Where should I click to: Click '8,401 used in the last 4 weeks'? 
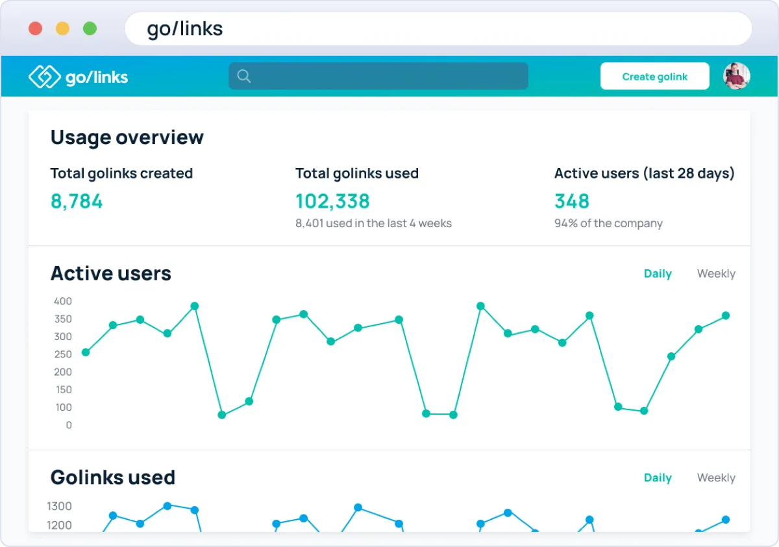(x=373, y=223)
